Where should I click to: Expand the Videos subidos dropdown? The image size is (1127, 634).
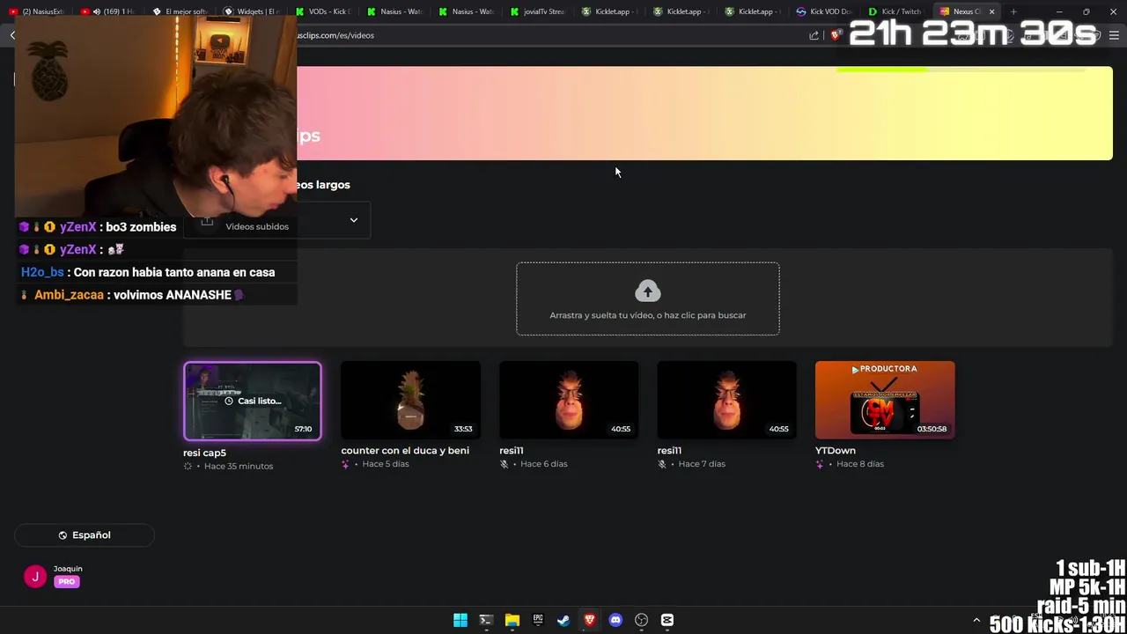pyautogui.click(x=279, y=220)
